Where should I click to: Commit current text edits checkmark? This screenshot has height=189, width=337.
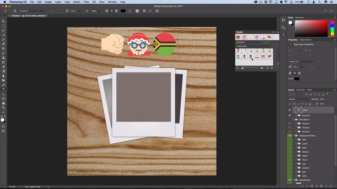click(x=150, y=11)
